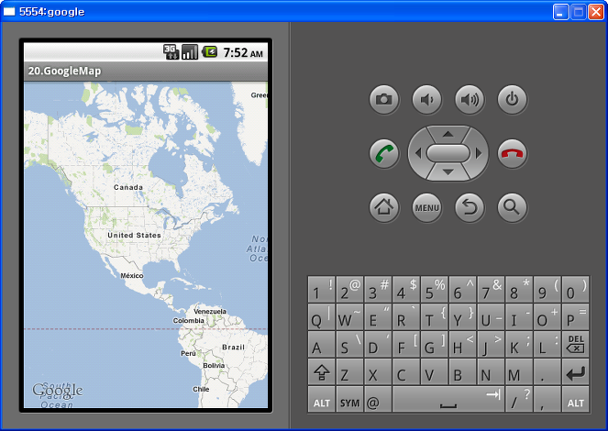Screen dimensions: 608x431
Task: Click the Enter return key
Action: click(575, 372)
